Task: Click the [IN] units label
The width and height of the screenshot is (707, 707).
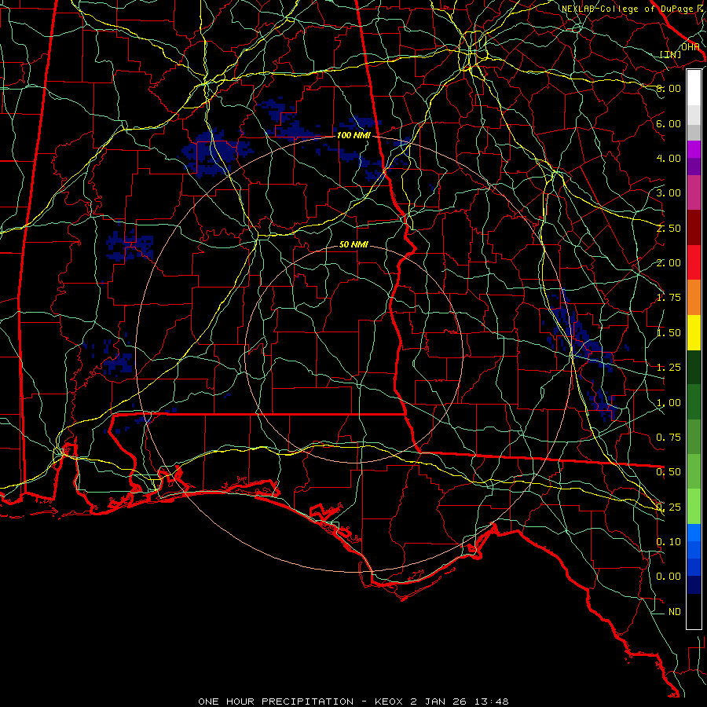Action: tap(671, 54)
